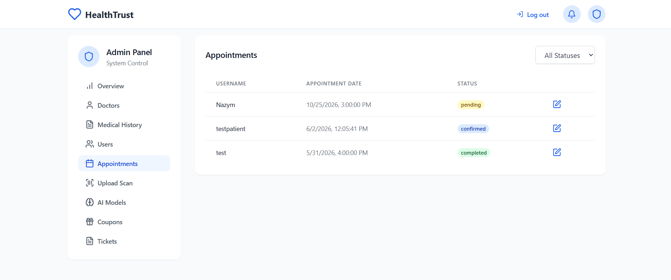
Task: Click the date 5/31/2026, 4:00:00 PM
Action: 337,153
